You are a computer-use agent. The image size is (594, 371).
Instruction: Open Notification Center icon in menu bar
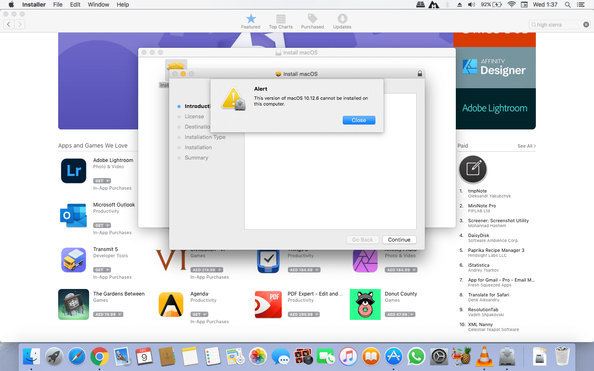click(581, 5)
